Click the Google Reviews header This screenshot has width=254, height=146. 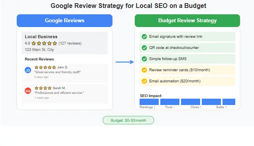(x=65, y=21)
